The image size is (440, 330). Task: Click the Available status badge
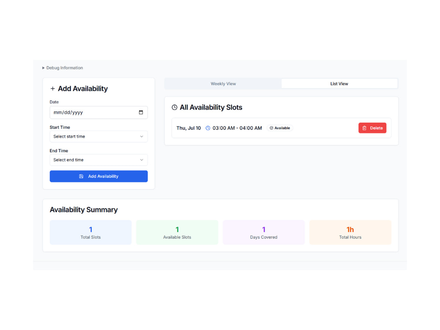(x=280, y=128)
